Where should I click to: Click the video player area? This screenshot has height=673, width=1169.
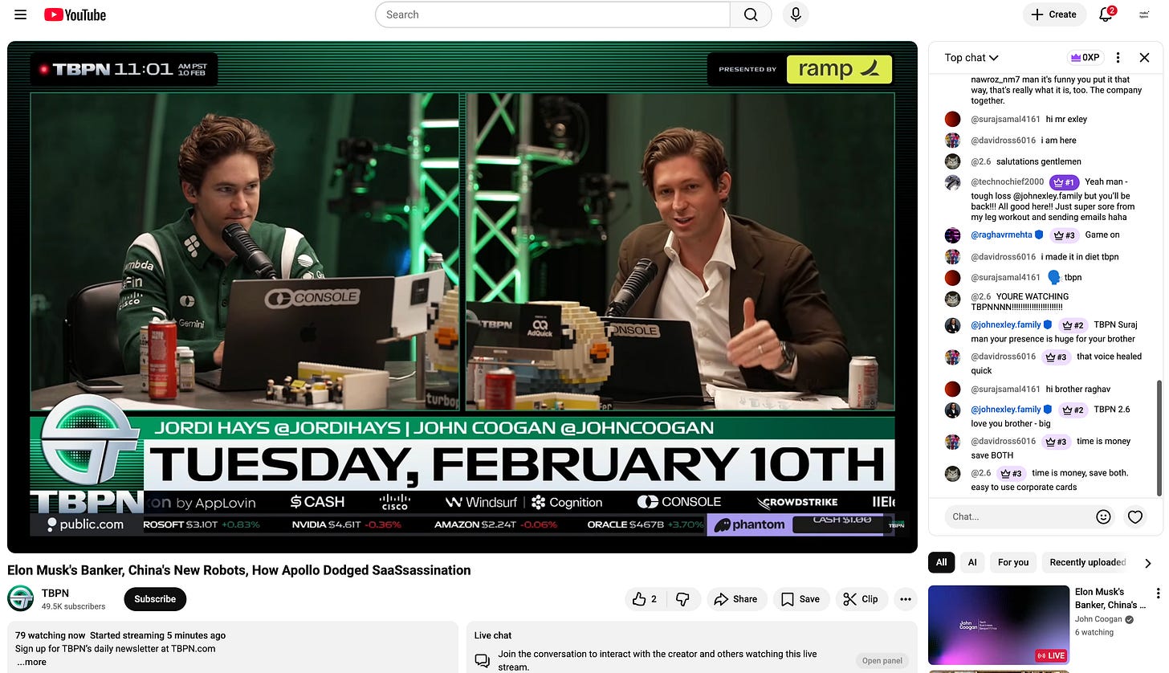[x=462, y=297]
